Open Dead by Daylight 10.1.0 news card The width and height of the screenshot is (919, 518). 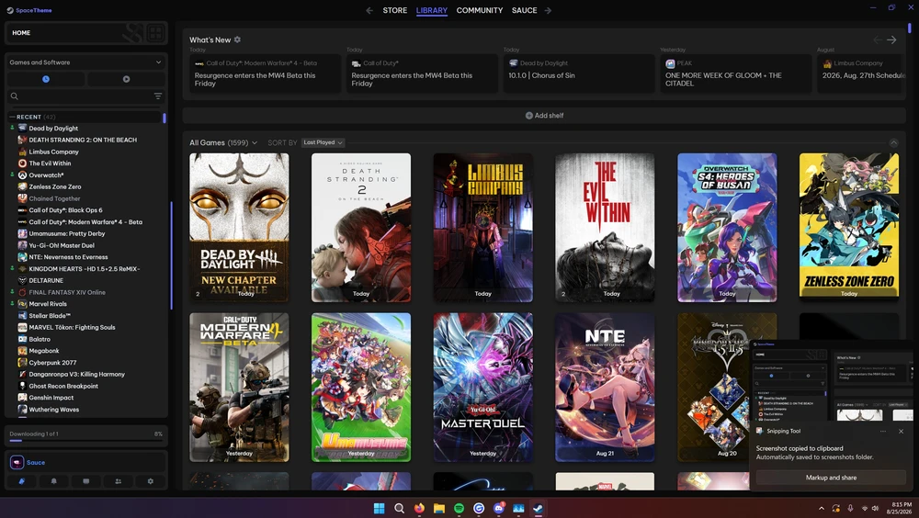click(x=578, y=73)
